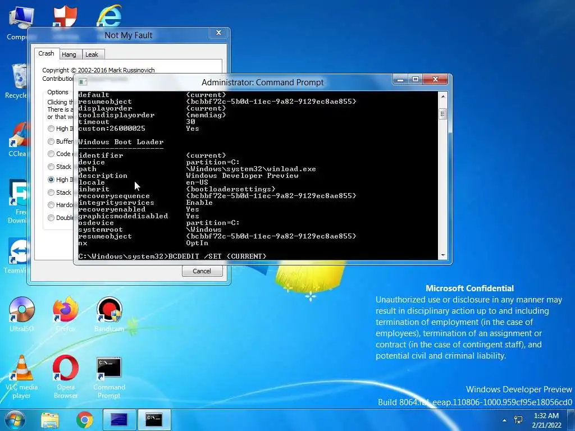
Task: Switch to Not My Fault taskbar button
Action: coord(119,420)
